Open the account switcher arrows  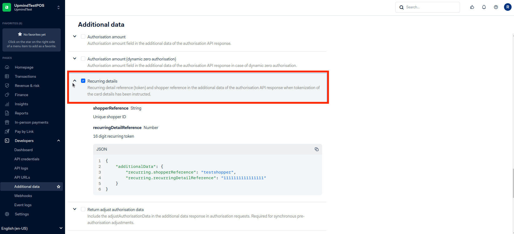(59, 8)
